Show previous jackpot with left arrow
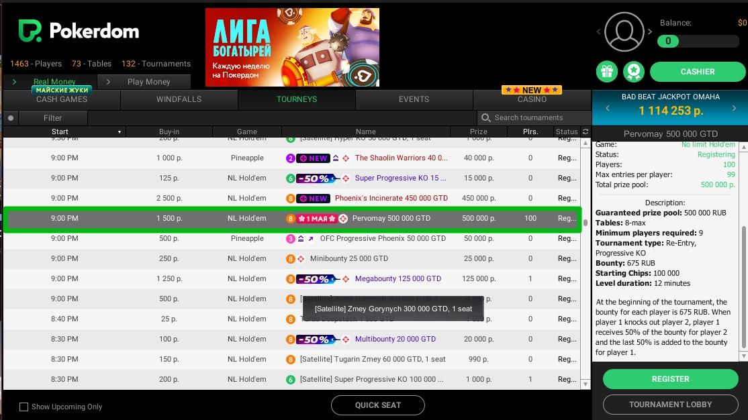 pyautogui.click(x=607, y=108)
